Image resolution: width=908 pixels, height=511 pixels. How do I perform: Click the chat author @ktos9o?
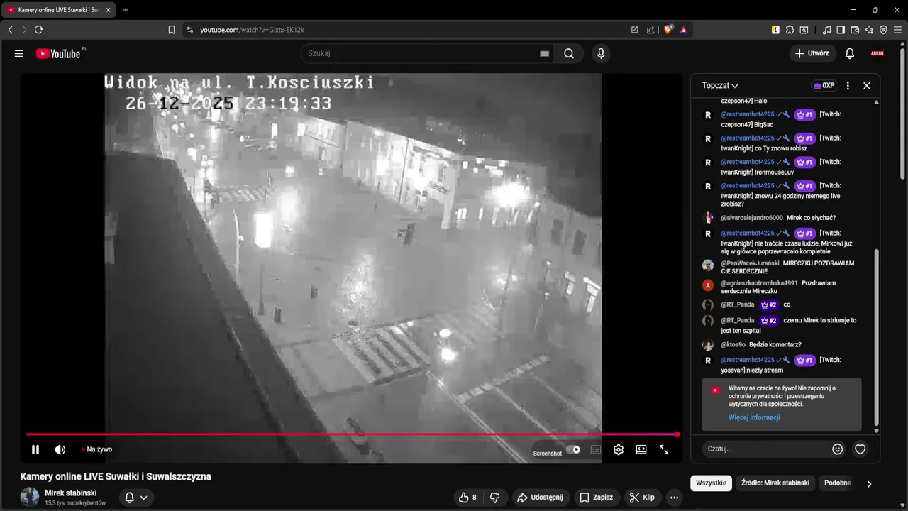pyautogui.click(x=733, y=345)
